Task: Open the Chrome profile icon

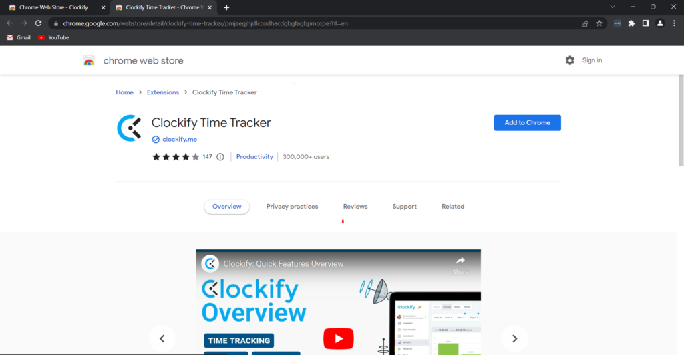Action: tap(660, 23)
